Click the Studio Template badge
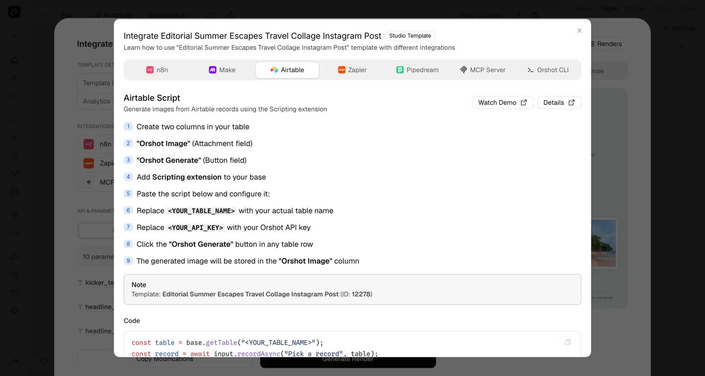The height and width of the screenshot is (376, 705). (x=410, y=36)
